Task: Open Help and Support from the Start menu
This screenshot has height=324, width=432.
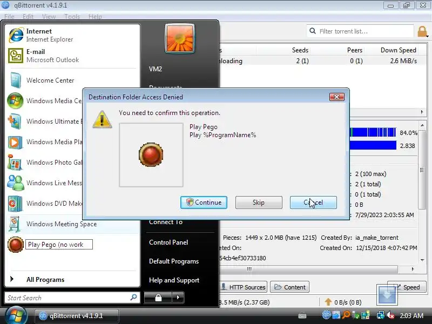Action: pos(174,280)
